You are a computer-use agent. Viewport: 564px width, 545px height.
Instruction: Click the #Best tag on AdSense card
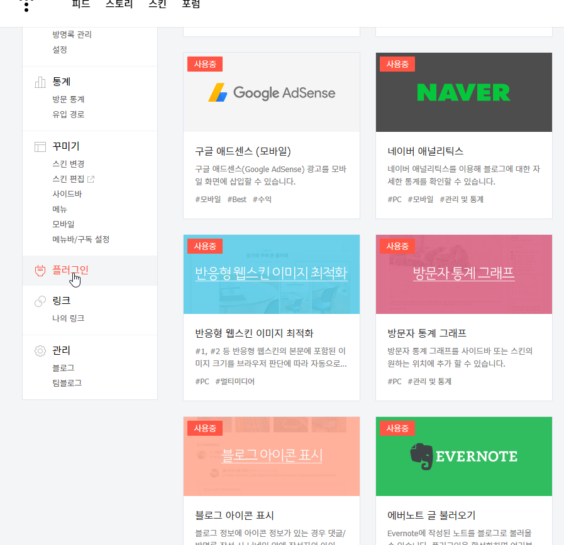click(x=237, y=200)
